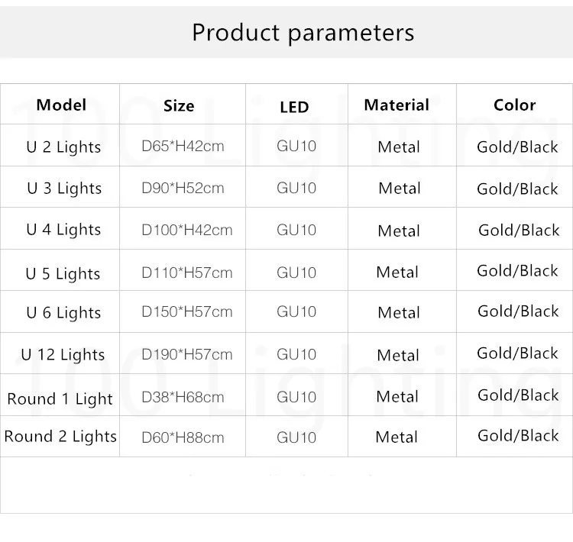Screen dimensions: 573x542
Task: Select the U 3 Lights model cell
Action: [64, 189]
